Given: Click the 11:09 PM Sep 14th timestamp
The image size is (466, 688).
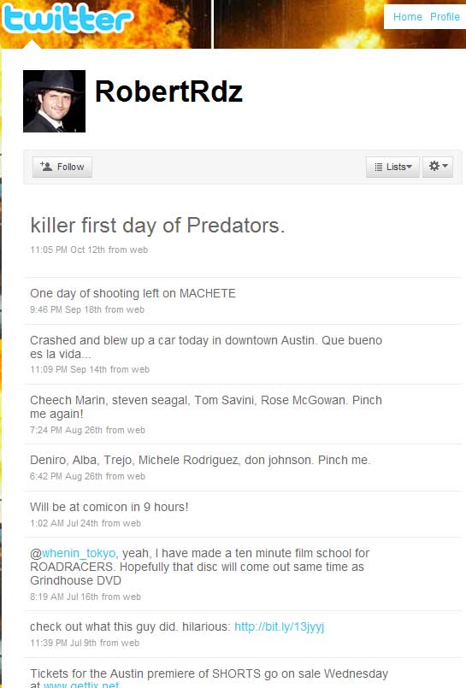Looking at the screenshot, I should click(68, 369).
